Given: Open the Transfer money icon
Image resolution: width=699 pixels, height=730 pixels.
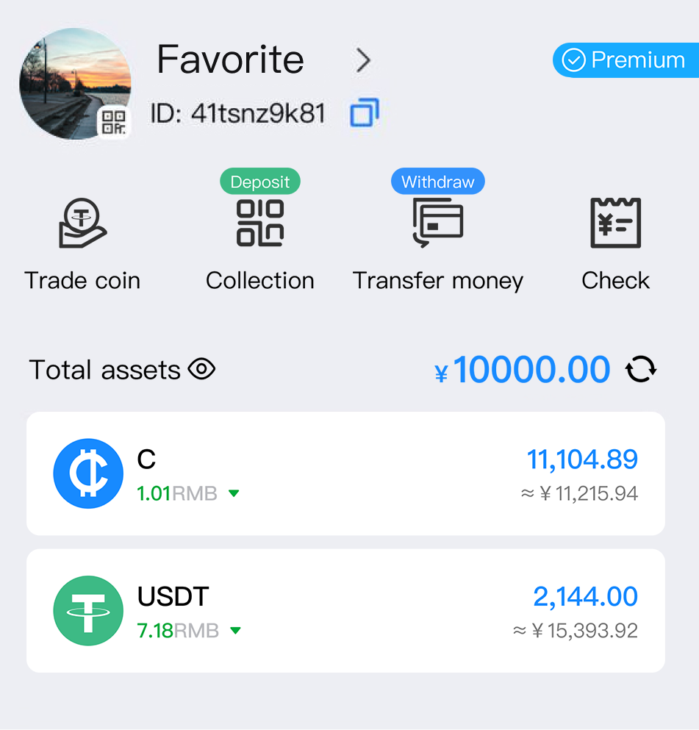Looking at the screenshot, I should [x=437, y=223].
